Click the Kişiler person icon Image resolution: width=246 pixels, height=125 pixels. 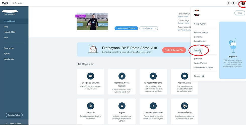(x=122, y=106)
